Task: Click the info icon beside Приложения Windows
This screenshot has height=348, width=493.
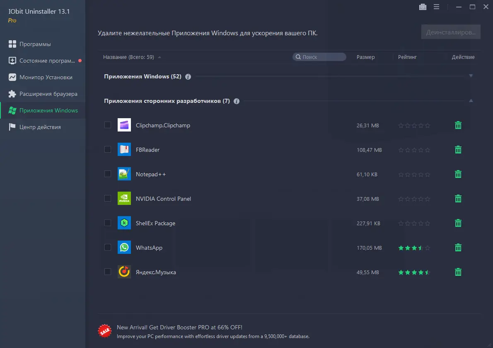Action: point(188,76)
